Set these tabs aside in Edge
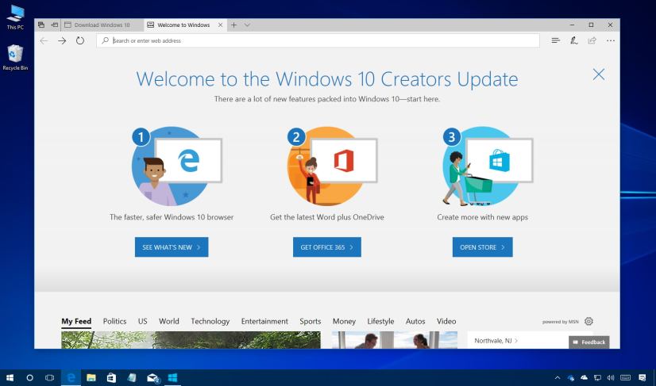 point(54,25)
